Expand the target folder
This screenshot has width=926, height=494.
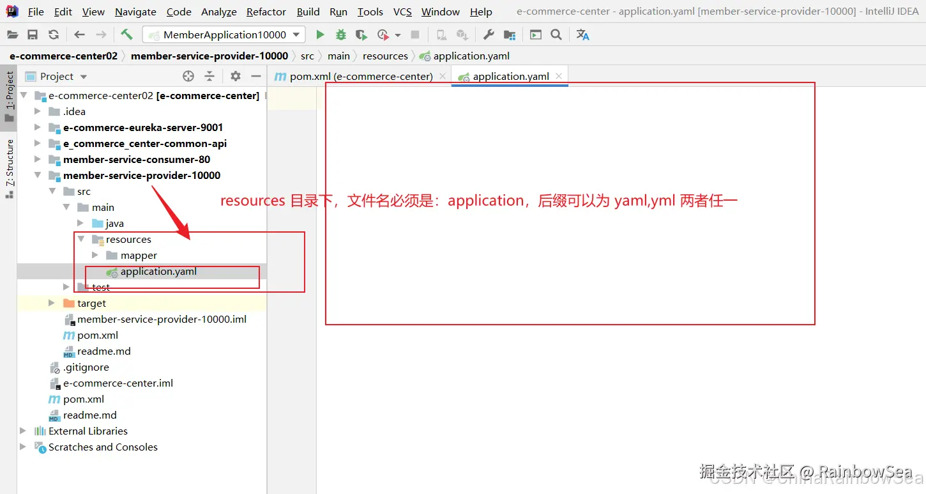[x=52, y=303]
